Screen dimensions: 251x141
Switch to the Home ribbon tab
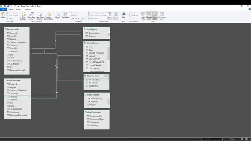tap(11, 9)
